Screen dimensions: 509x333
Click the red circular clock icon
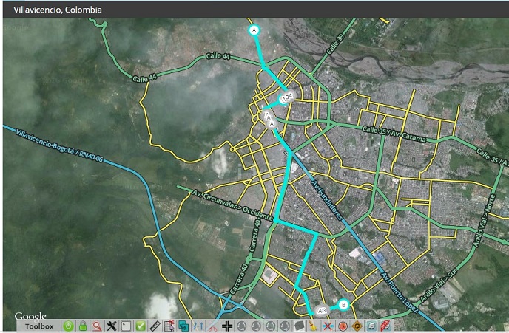coord(343,326)
